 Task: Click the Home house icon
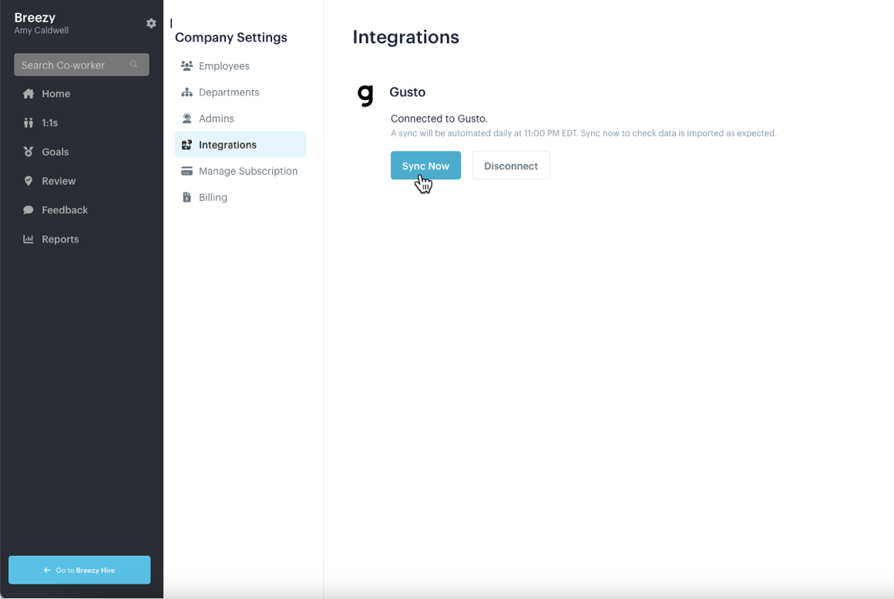pos(29,93)
